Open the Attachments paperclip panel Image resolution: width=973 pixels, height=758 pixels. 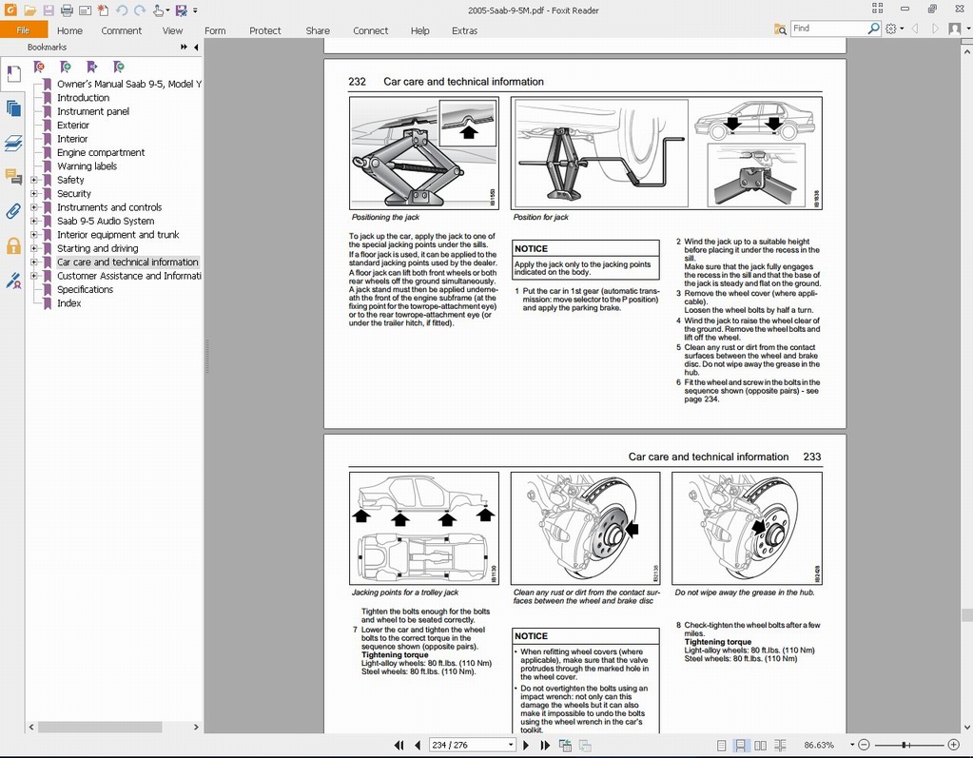pyautogui.click(x=13, y=211)
